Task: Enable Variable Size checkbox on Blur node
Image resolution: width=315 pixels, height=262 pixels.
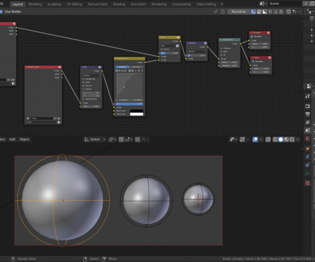Action: [83, 79]
